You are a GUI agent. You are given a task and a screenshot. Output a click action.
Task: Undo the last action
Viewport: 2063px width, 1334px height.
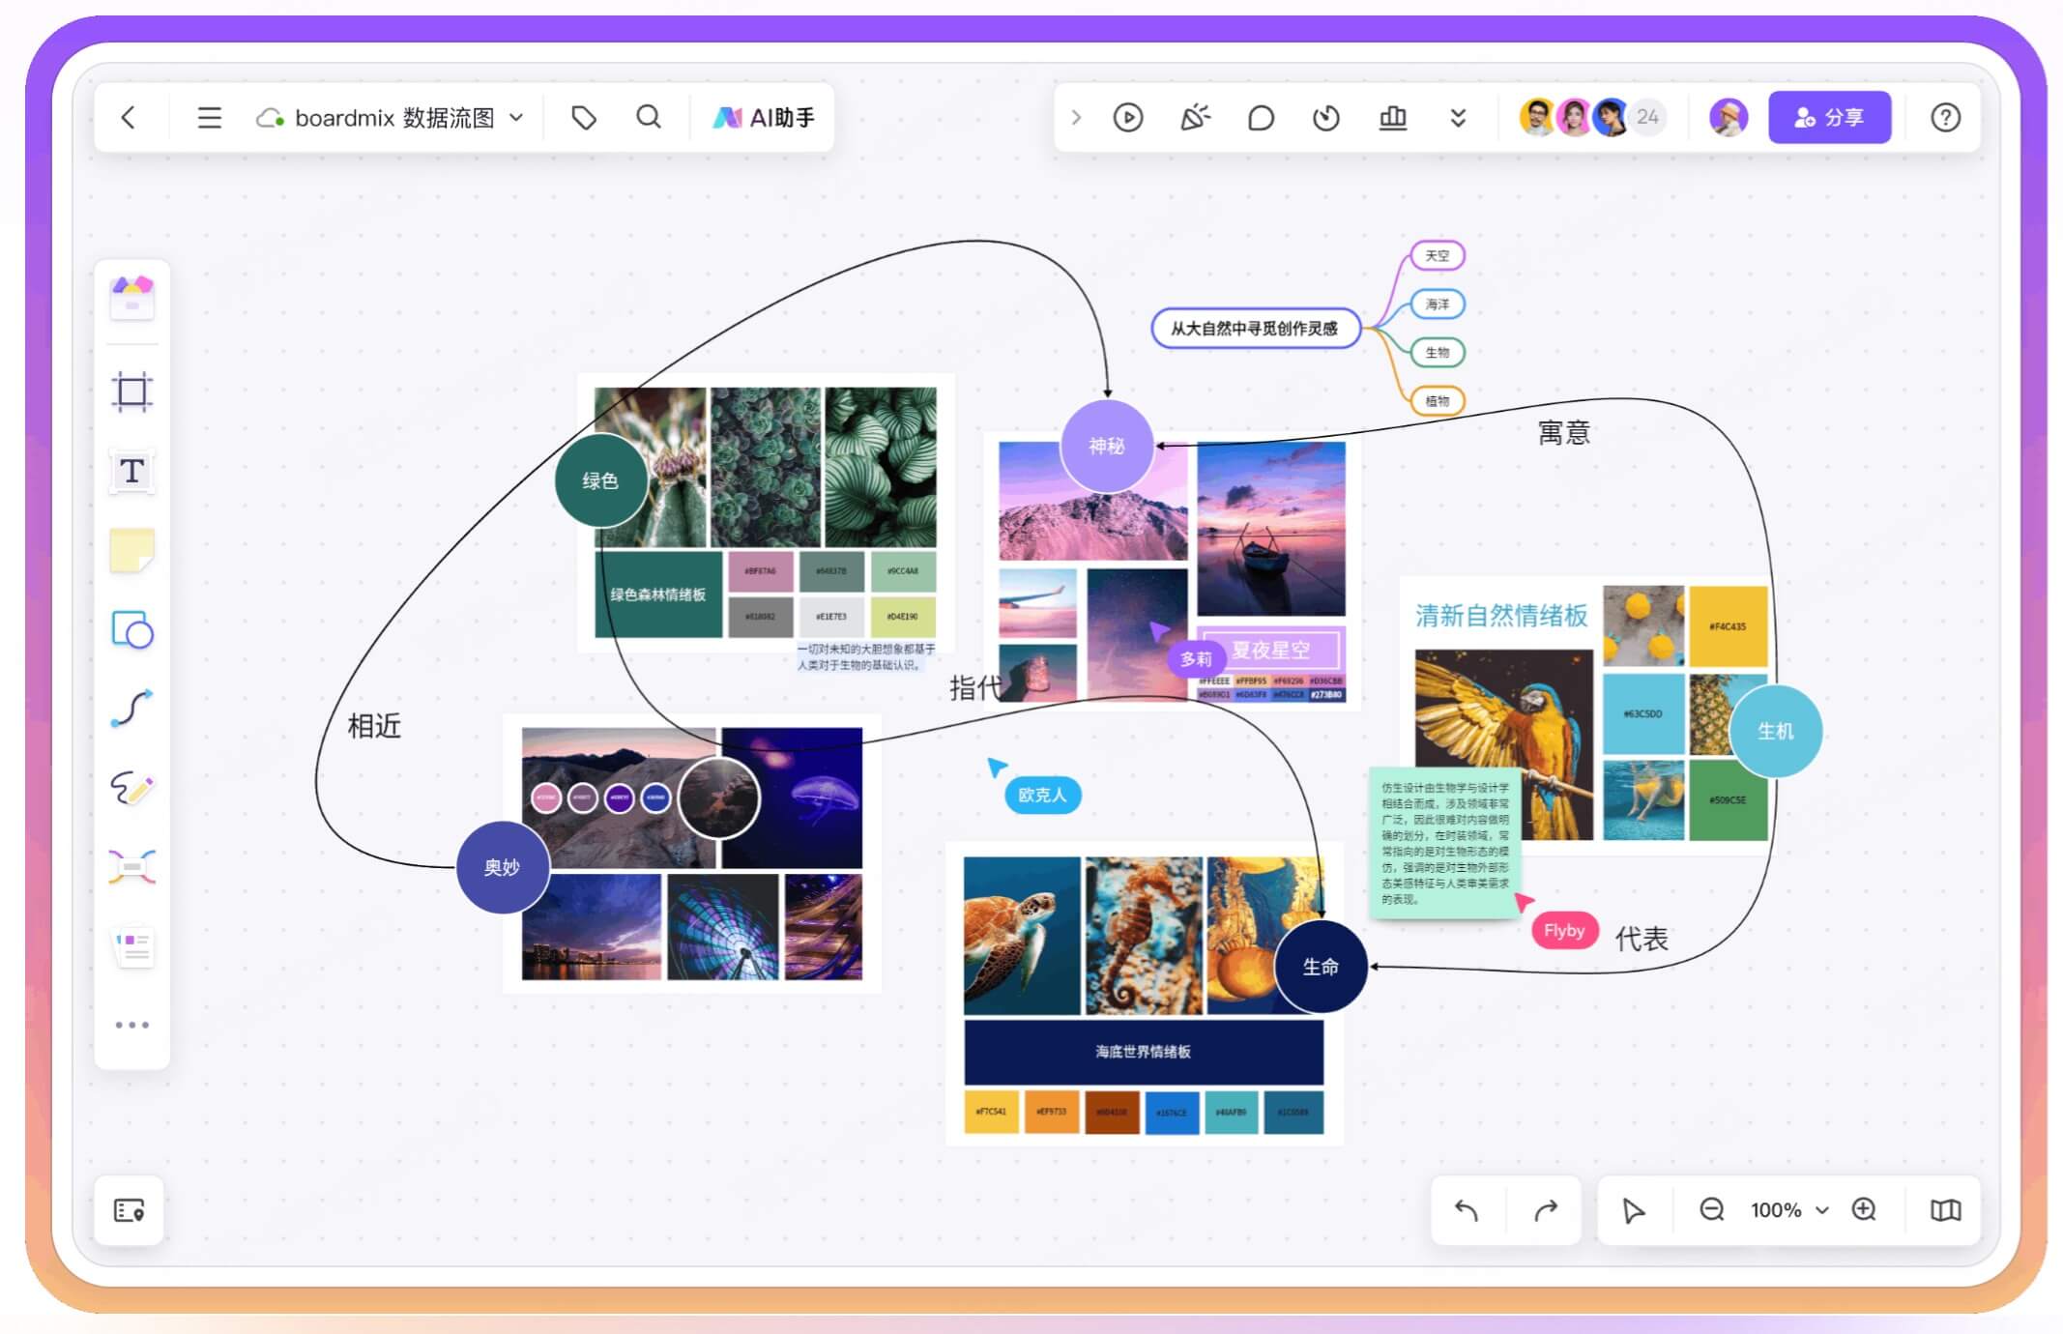click(x=1467, y=1210)
